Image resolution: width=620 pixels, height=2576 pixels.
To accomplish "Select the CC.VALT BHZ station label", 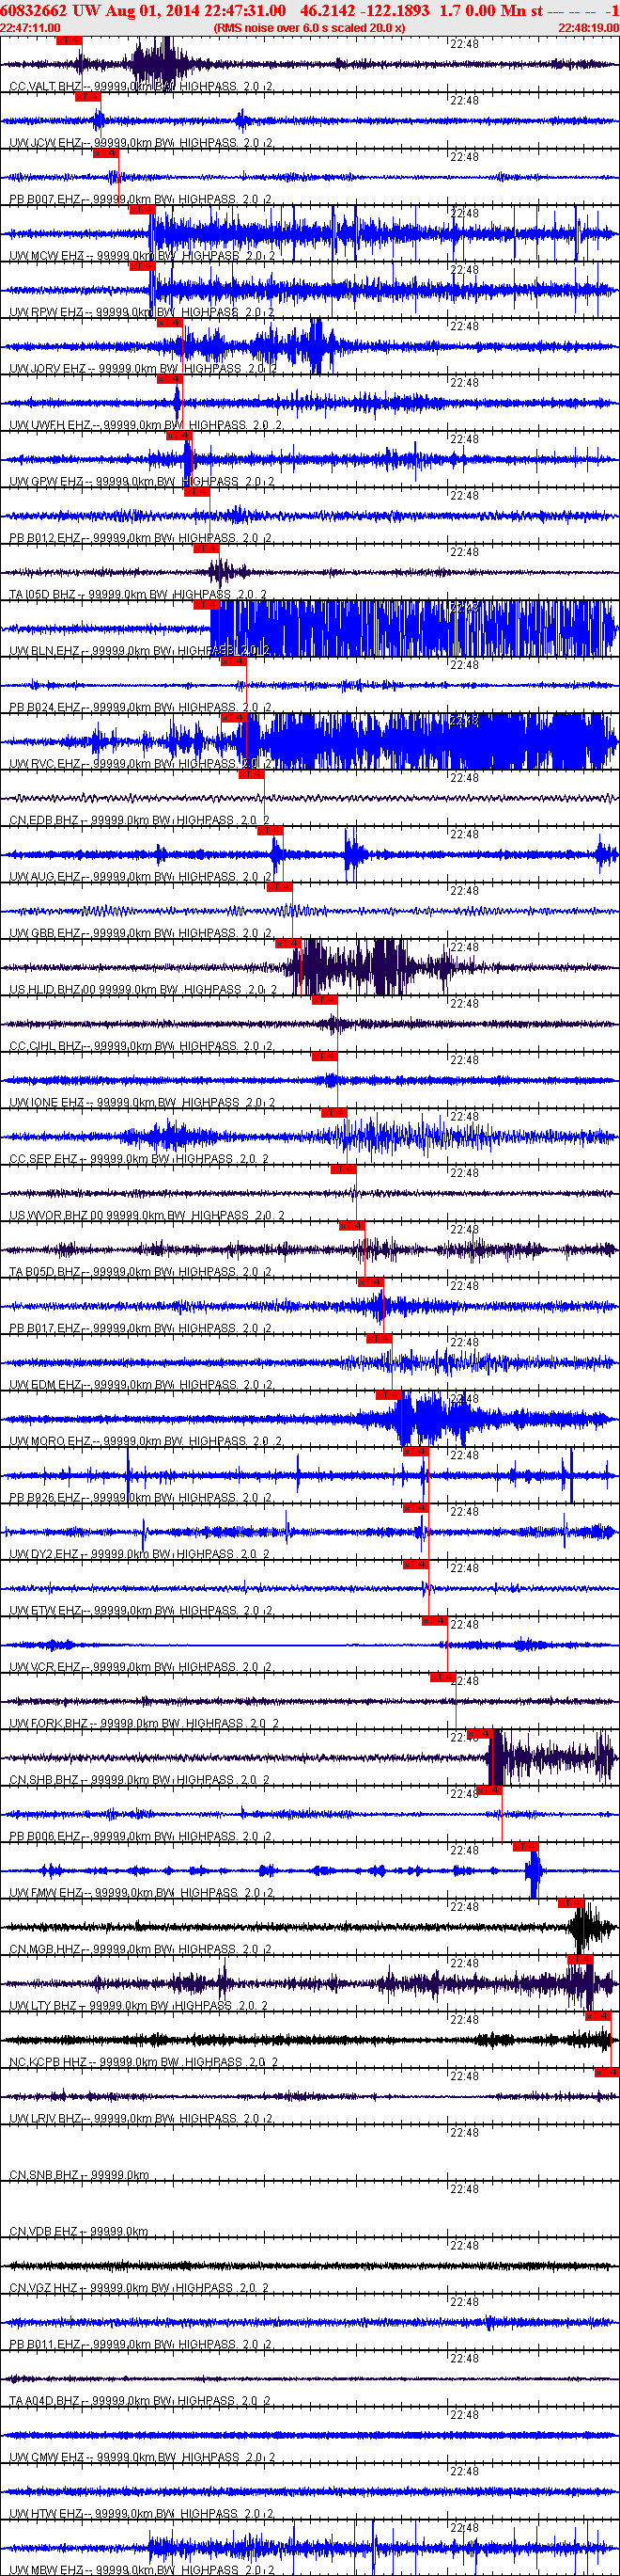I will coord(141,87).
